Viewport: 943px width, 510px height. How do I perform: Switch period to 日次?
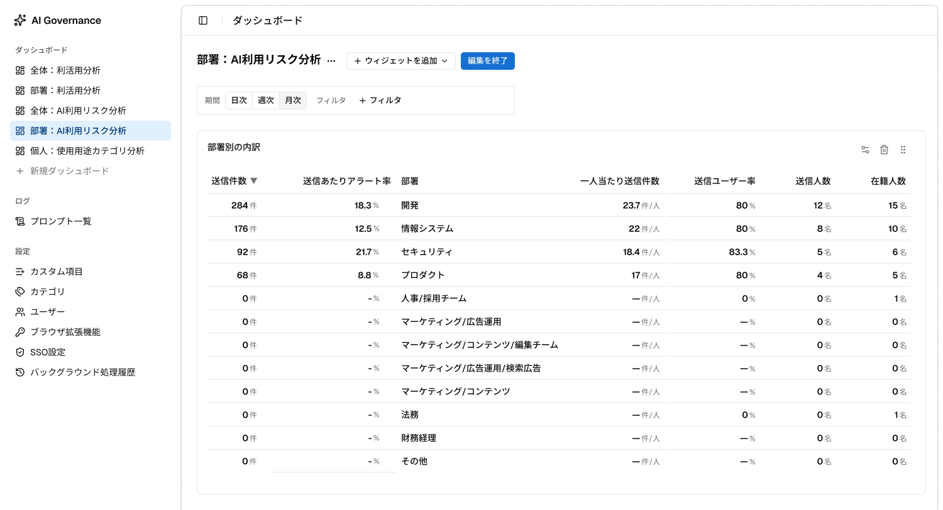point(239,101)
